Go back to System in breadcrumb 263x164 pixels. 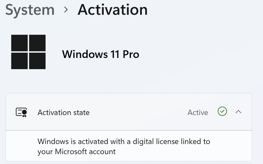pyautogui.click(x=29, y=10)
